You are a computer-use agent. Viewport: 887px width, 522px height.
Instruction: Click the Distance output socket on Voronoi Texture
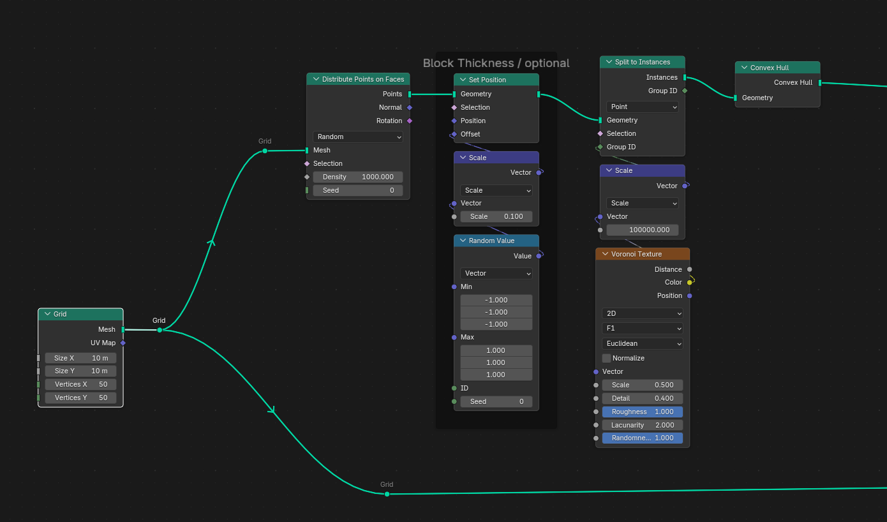[x=690, y=269]
